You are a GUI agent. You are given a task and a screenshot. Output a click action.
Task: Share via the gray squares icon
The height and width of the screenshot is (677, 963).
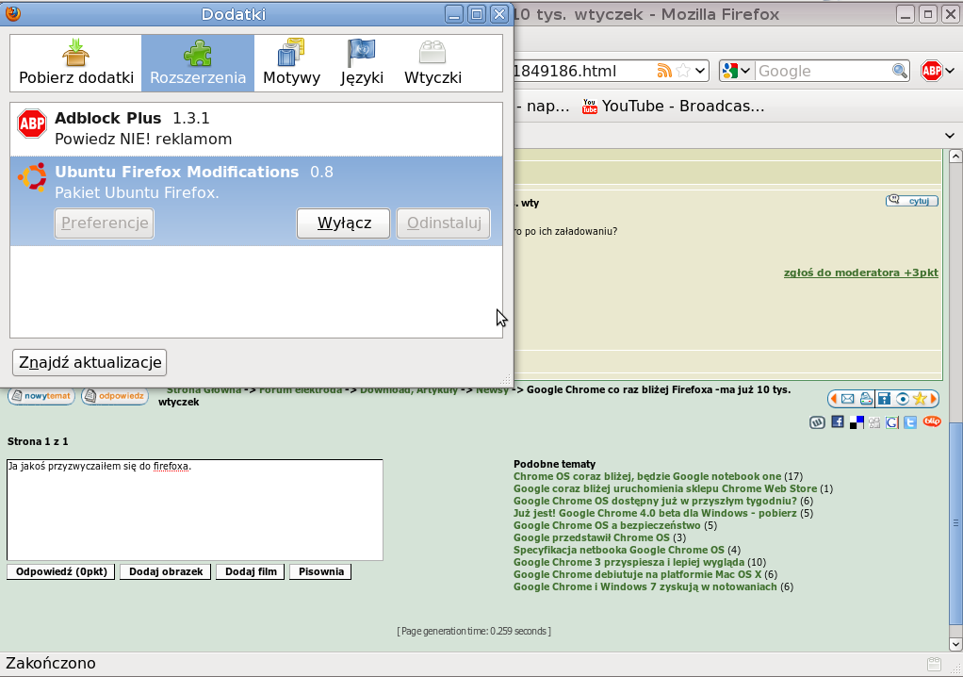pos(873,422)
